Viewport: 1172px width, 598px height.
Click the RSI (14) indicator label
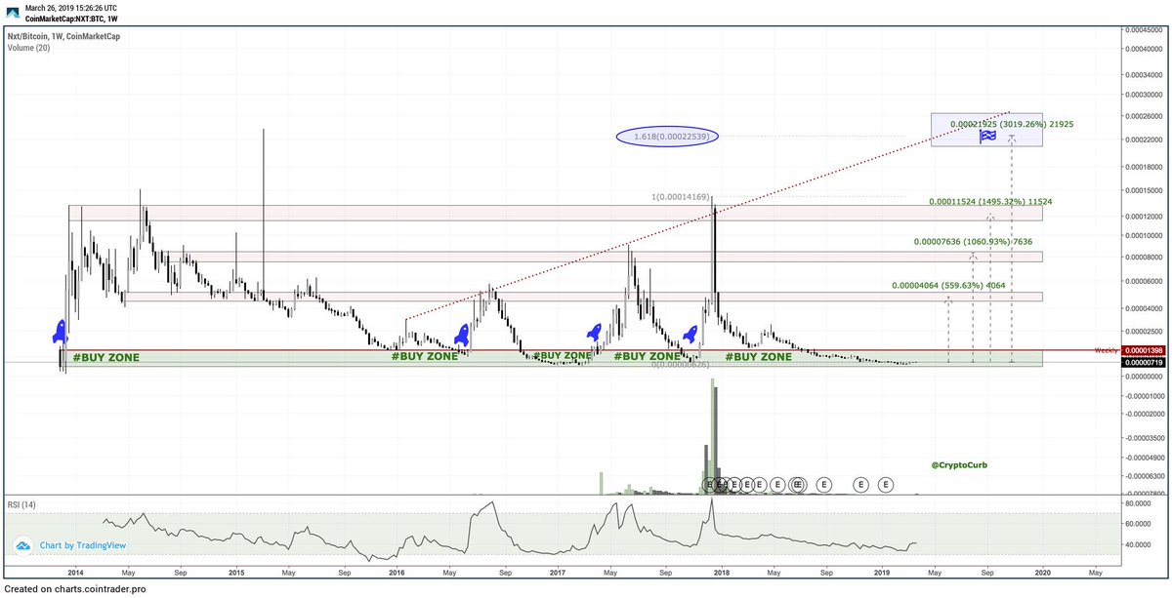point(22,504)
